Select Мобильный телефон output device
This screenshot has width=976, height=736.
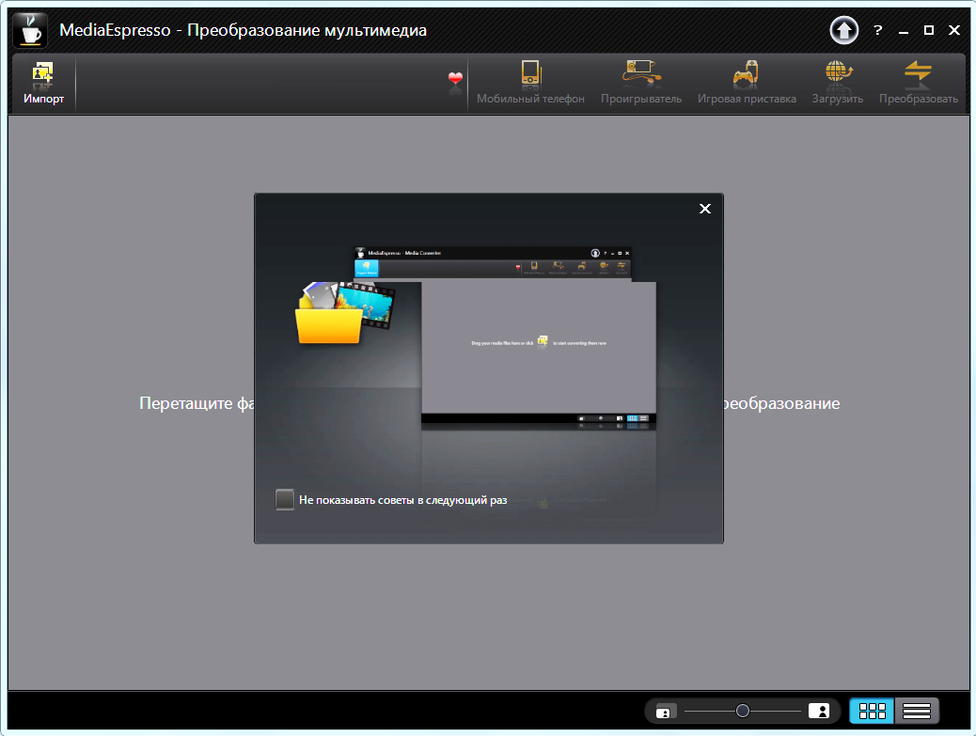530,75
